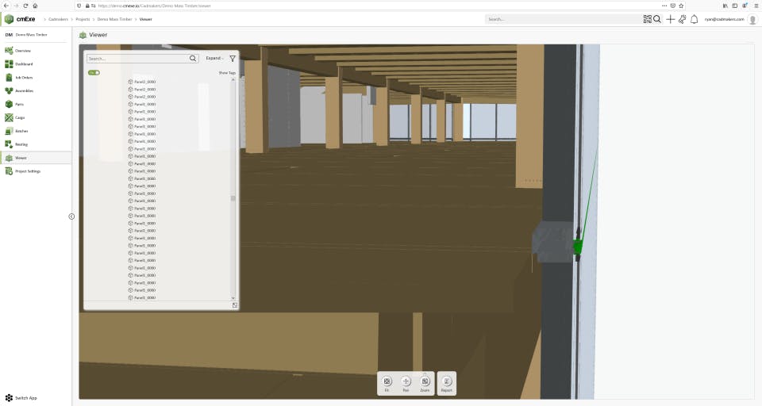The height and width of the screenshot is (406, 762).
Task: Go to Cadmakers breadcrumb
Action: tap(58, 19)
